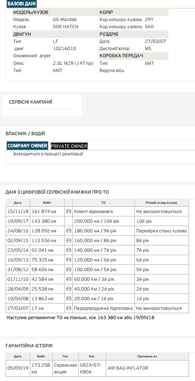Screen dimensions: 195x381
Task: Click the КОРОБКА ПЕРЕДАЧ subsection header
Action: click(134, 56)
